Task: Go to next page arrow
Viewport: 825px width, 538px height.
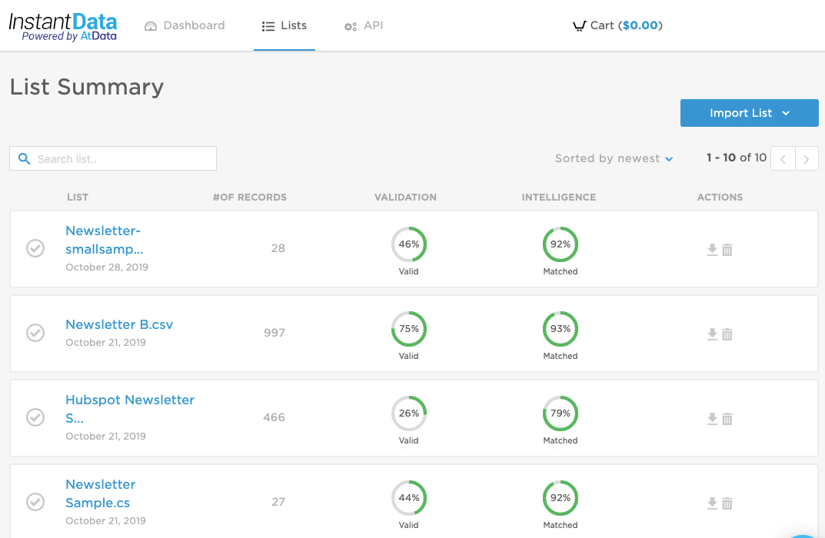Action: pos(806,158)
